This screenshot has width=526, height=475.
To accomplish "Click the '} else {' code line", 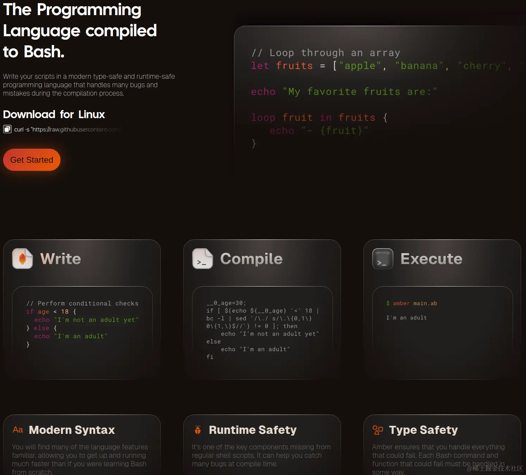I will coord(42,328).
